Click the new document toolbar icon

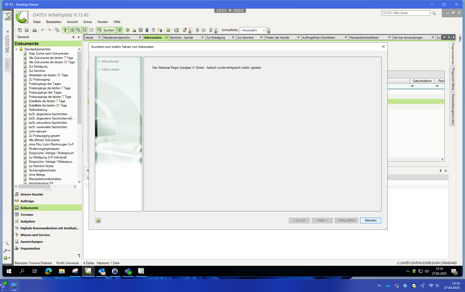point(20,30)
